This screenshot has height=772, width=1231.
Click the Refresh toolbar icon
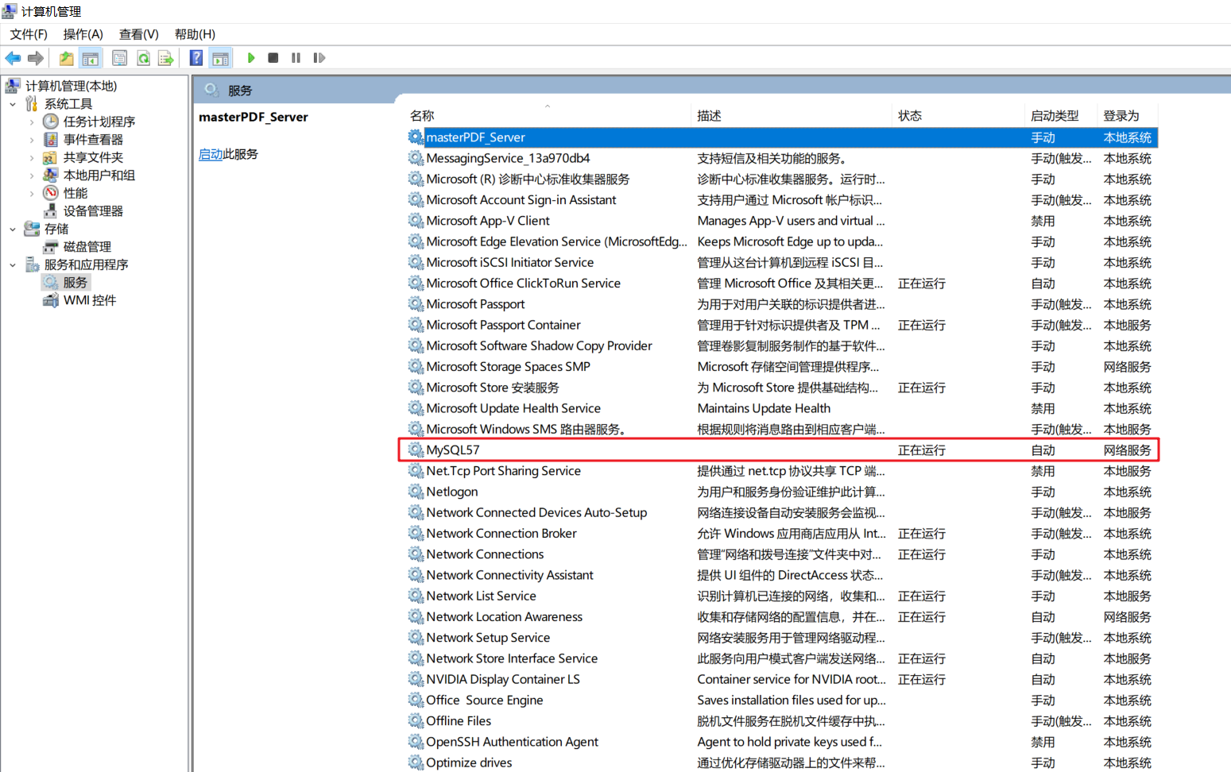[x=143, y=58]
